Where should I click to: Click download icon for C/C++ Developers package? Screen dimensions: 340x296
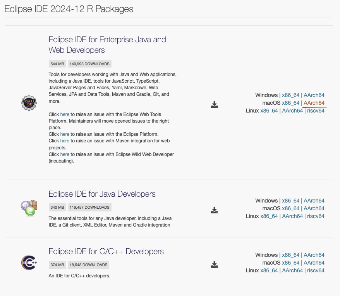coord(214,264)
